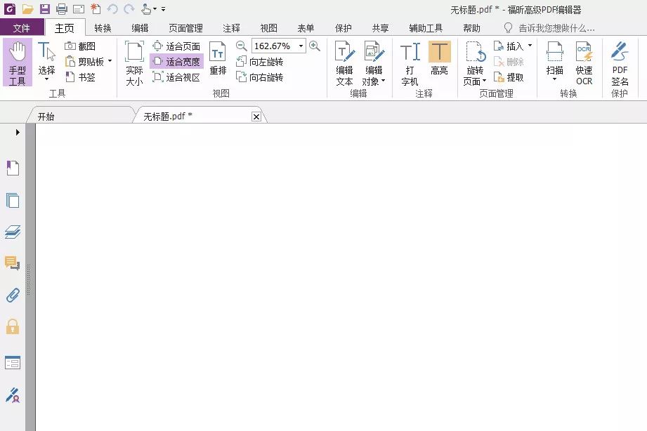Image resolution: width=647 pixels, height=431 pixels.
Task: Click the zoom in magnifier icon
Action: [x=315, y=46]
